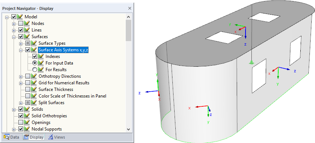Select the For Input Data radio button
315x143 pixels.
coord(35,63)
